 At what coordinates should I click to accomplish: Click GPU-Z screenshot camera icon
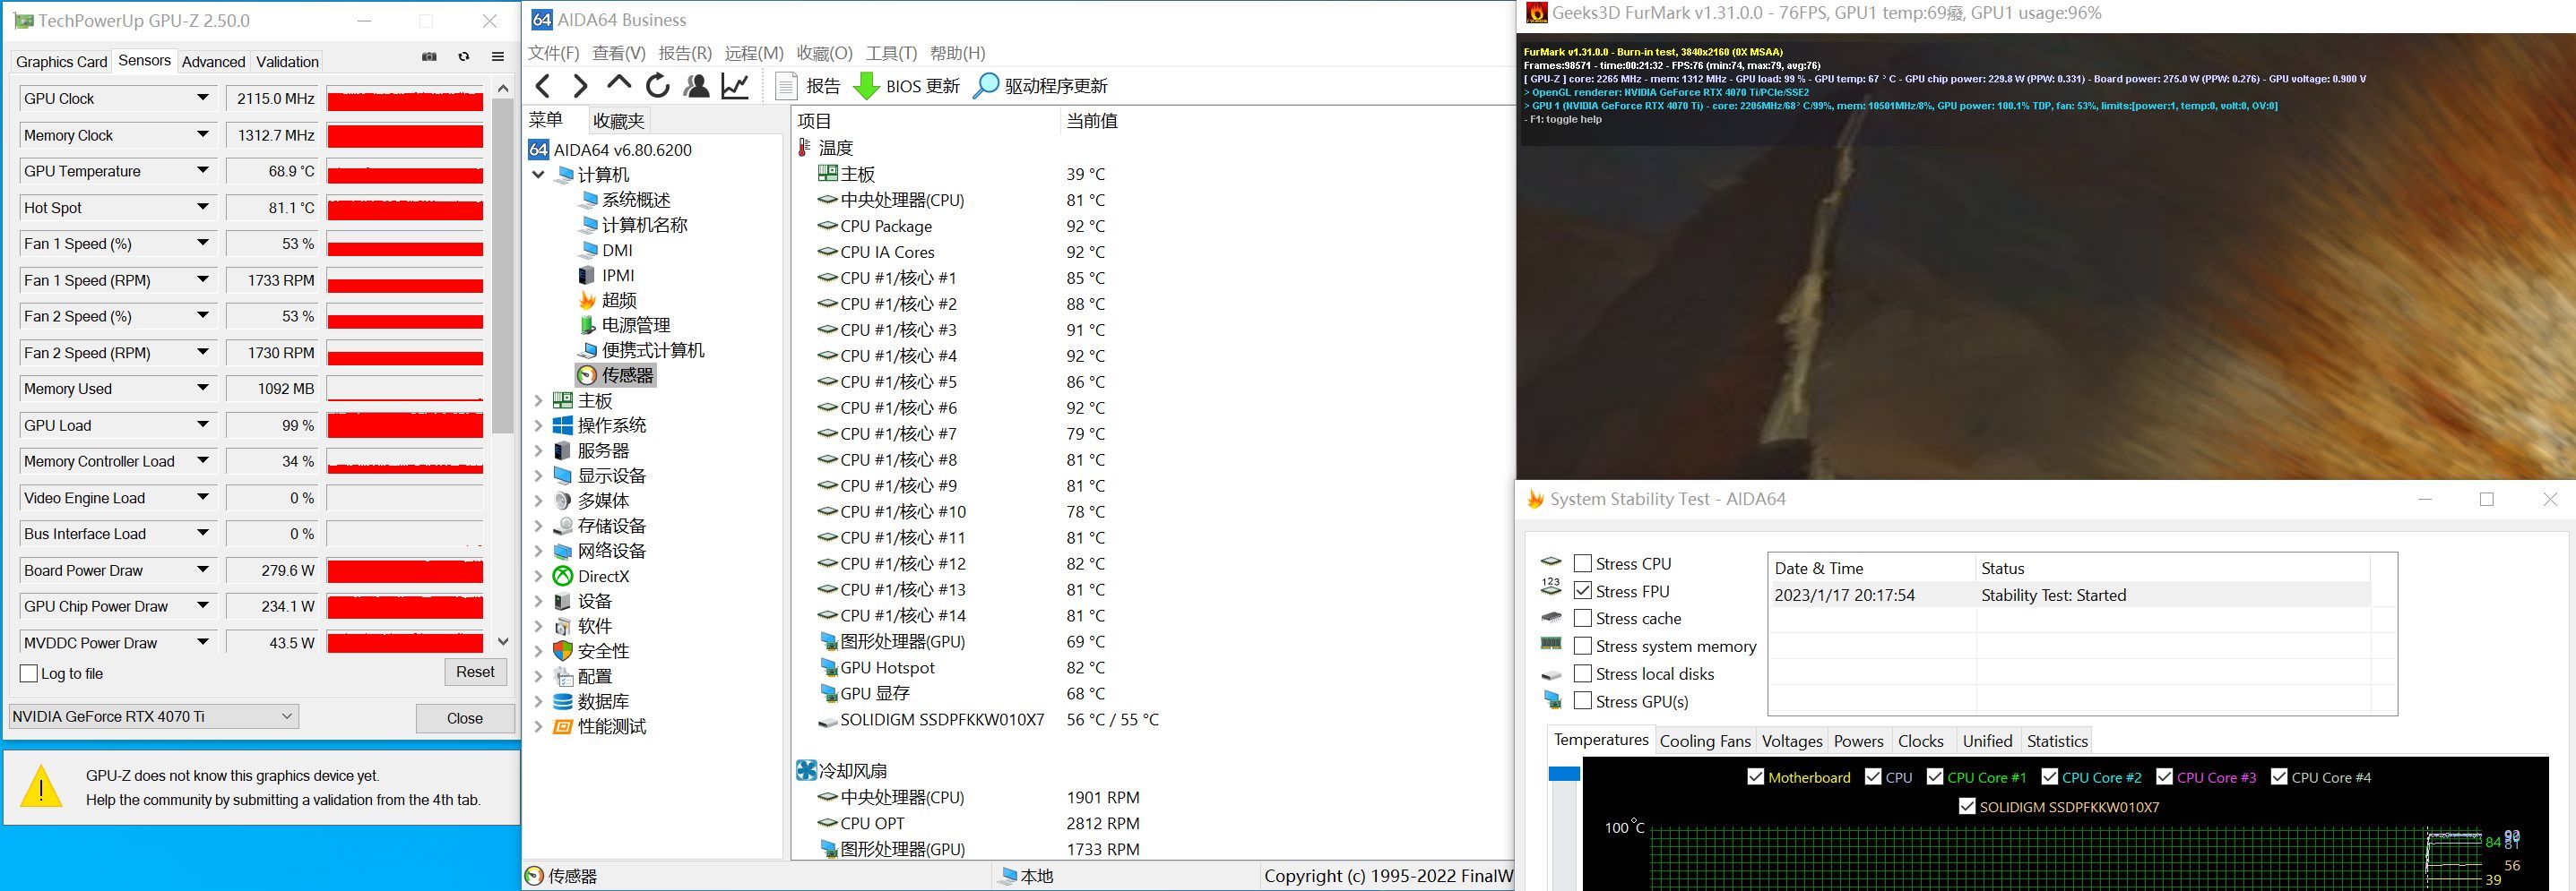click(x=430, y=57)
